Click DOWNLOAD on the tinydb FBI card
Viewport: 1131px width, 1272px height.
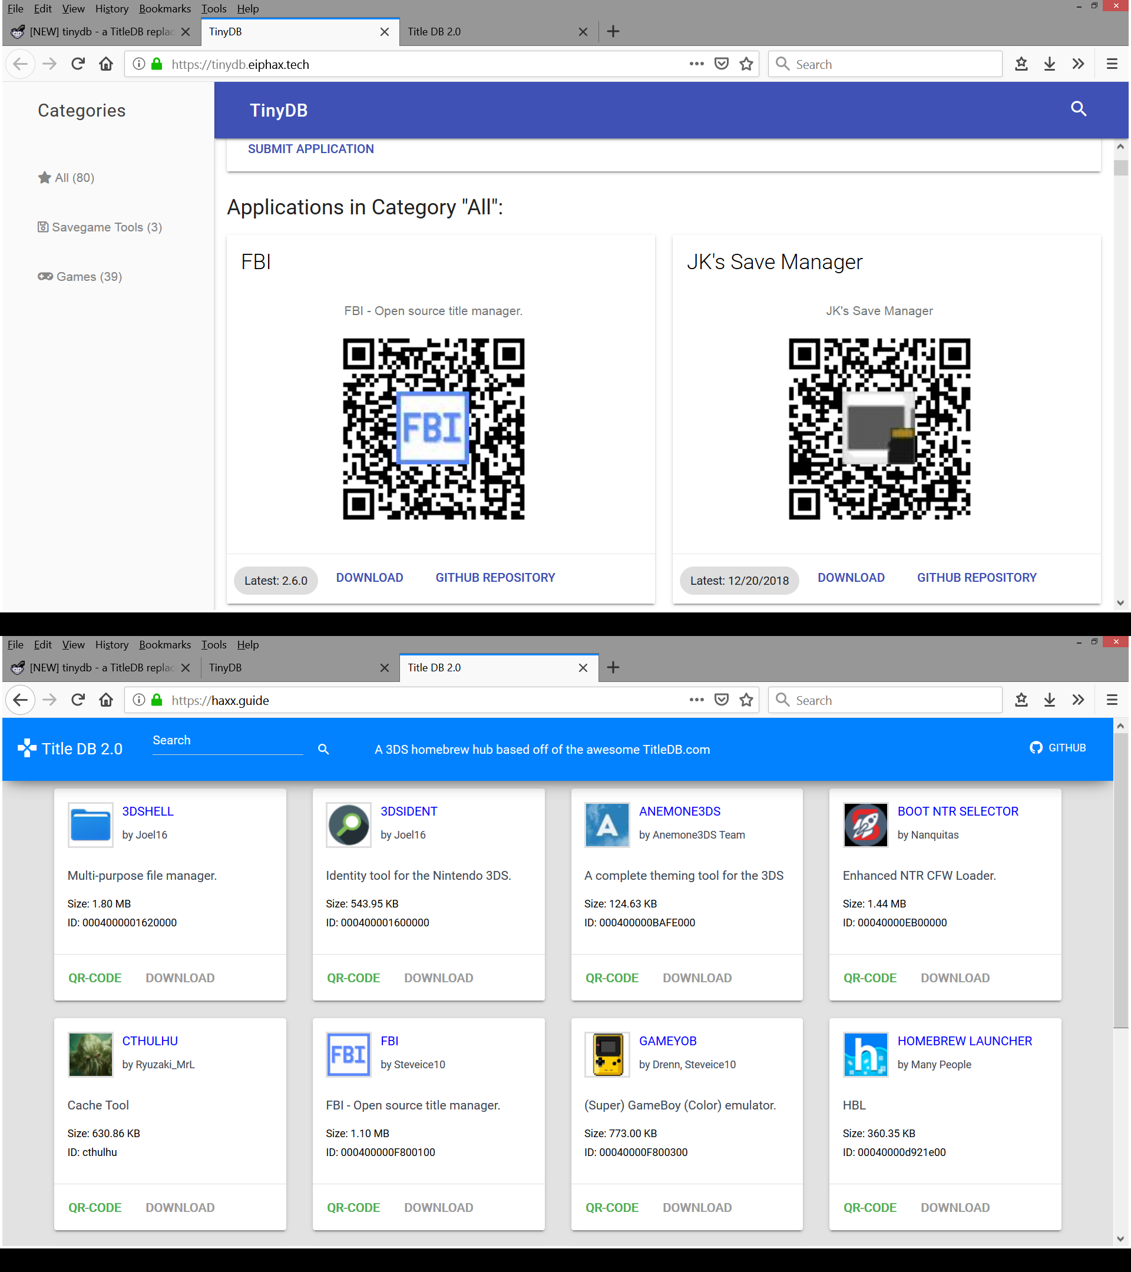coord(370,578)
